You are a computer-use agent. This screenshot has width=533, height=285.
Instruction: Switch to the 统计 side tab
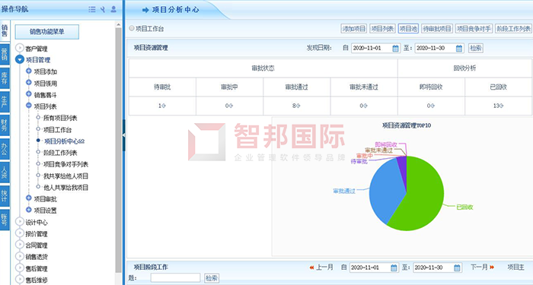point(5,196)
